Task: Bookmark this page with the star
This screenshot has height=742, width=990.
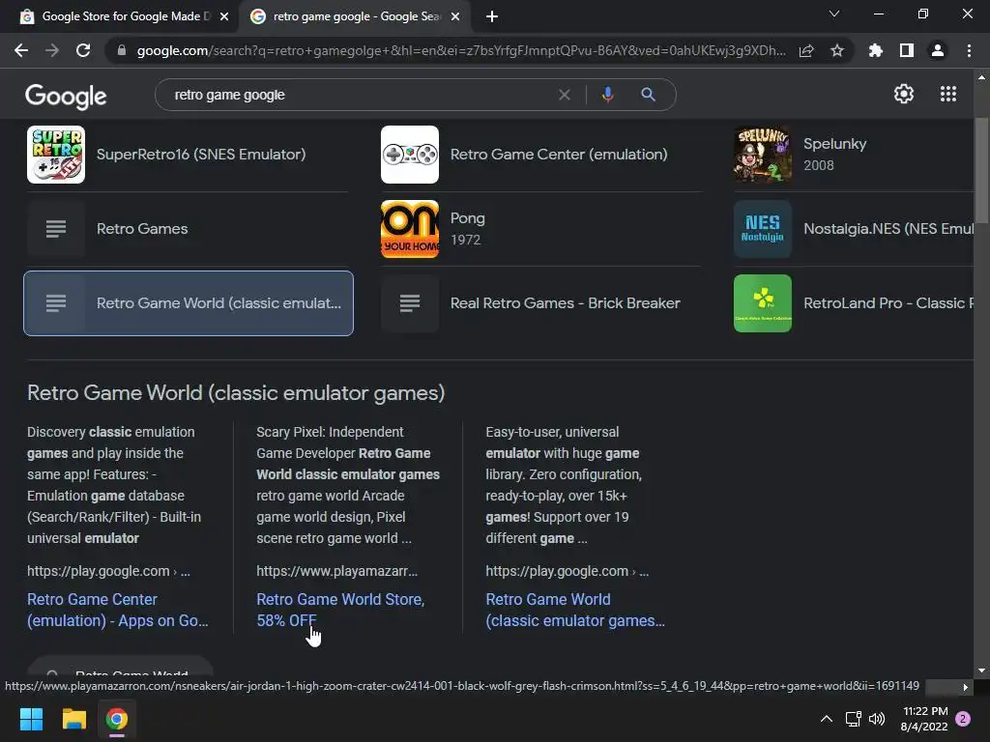Action: (x=837, y=50)
